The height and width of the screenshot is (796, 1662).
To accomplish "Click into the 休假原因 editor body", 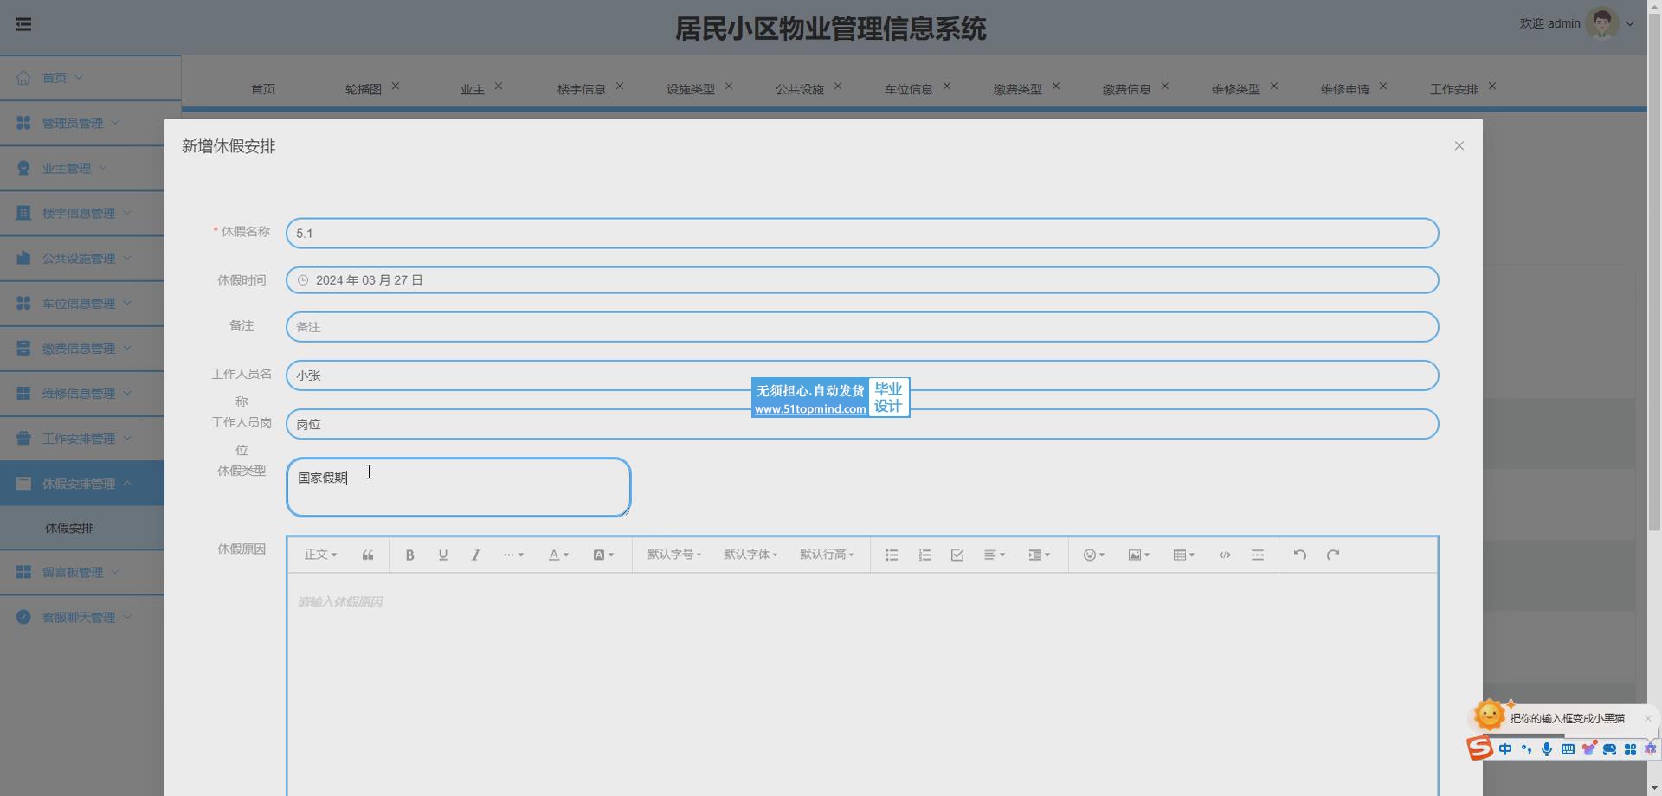I will coord(862,684).
